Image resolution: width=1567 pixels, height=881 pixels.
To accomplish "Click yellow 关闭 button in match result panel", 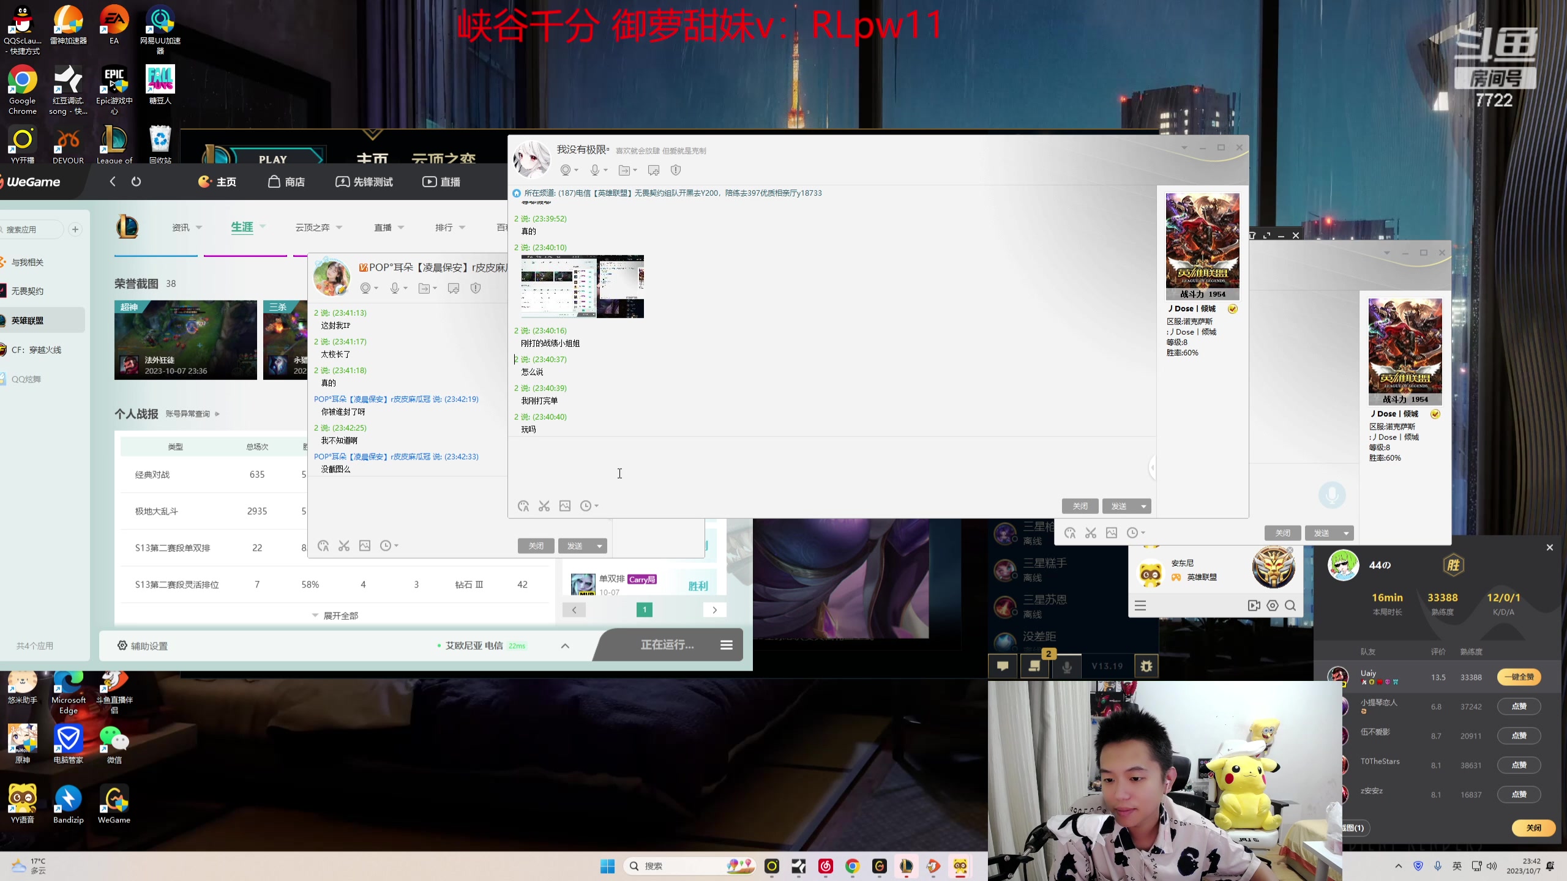I will point(1534,828).
